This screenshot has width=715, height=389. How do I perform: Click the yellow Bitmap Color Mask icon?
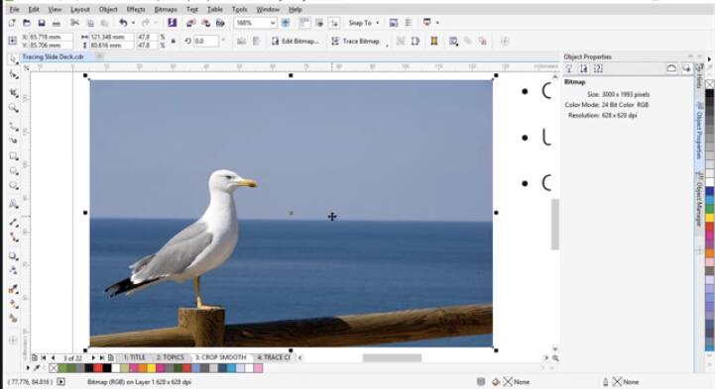tap(434, 41)
